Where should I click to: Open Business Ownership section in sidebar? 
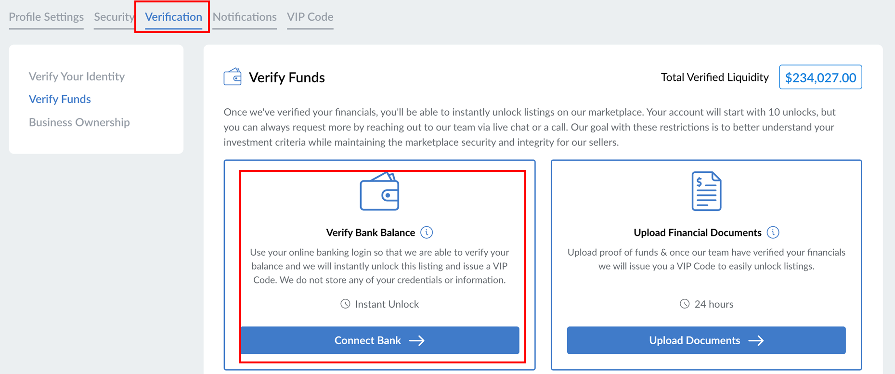point(79,122)
